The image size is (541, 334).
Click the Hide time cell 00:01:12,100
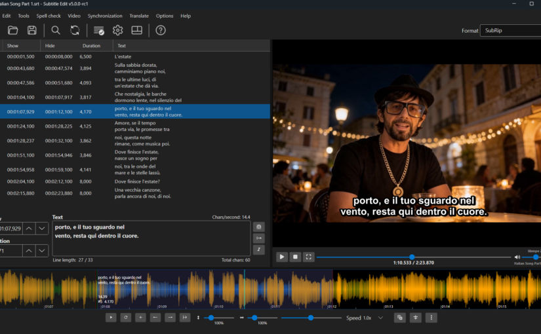[x=58, y=112]
